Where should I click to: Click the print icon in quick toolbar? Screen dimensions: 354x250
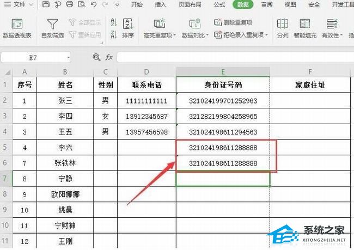pos(70,4)
